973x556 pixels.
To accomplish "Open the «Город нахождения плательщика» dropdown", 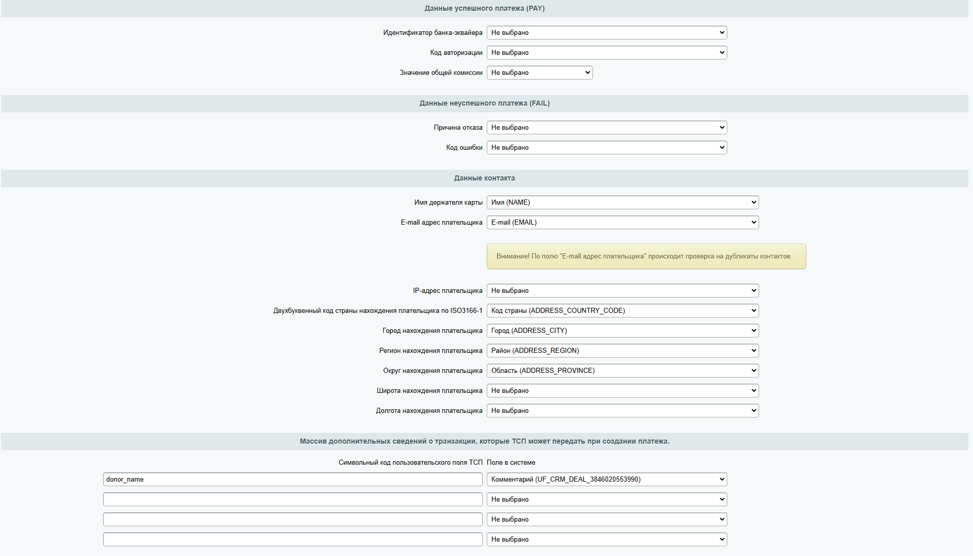I will click(622, 330).
